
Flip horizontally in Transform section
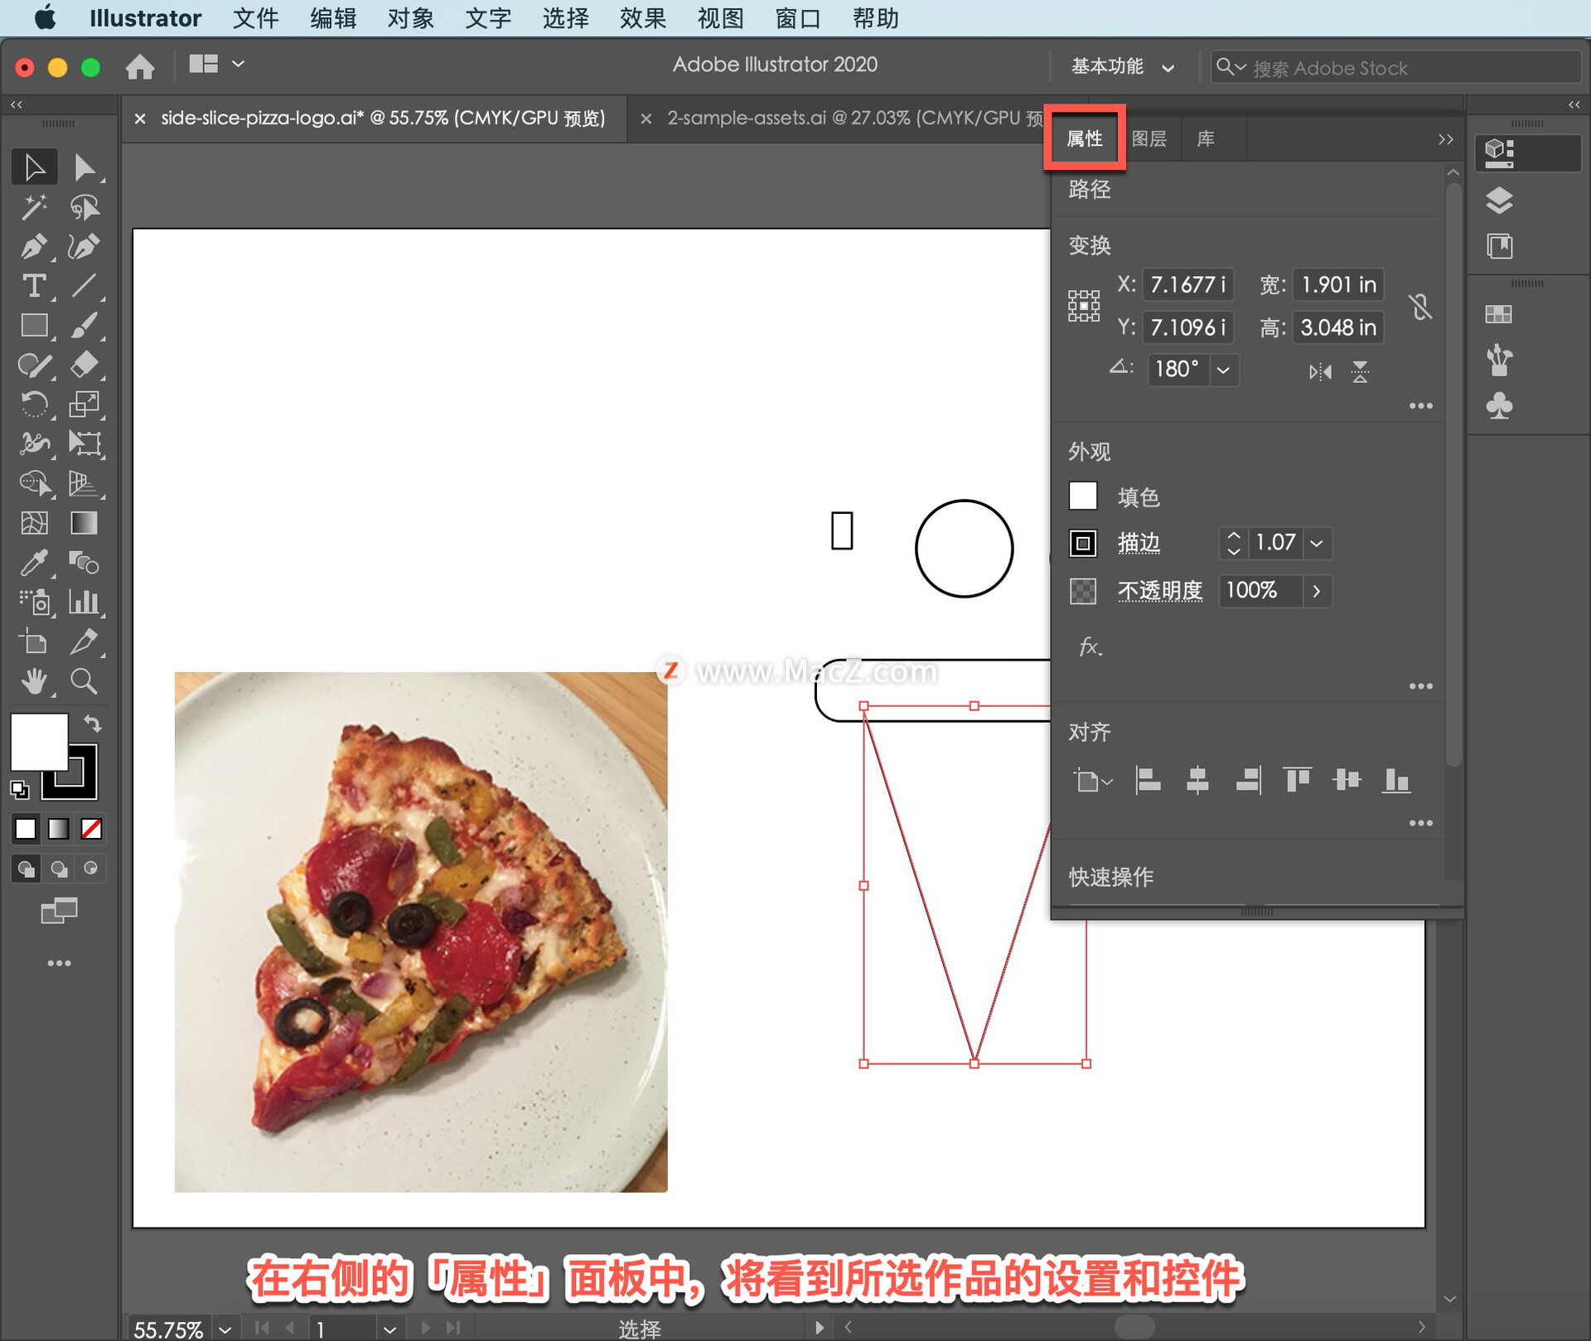pos(1320,371)
